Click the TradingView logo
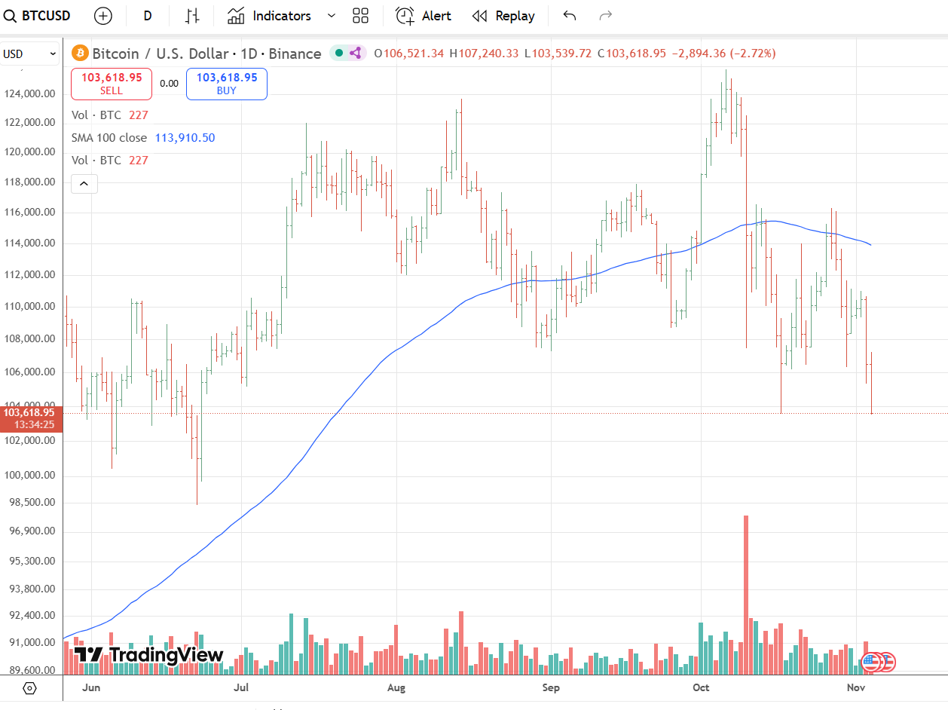948x710 pixels. [148, 655]
